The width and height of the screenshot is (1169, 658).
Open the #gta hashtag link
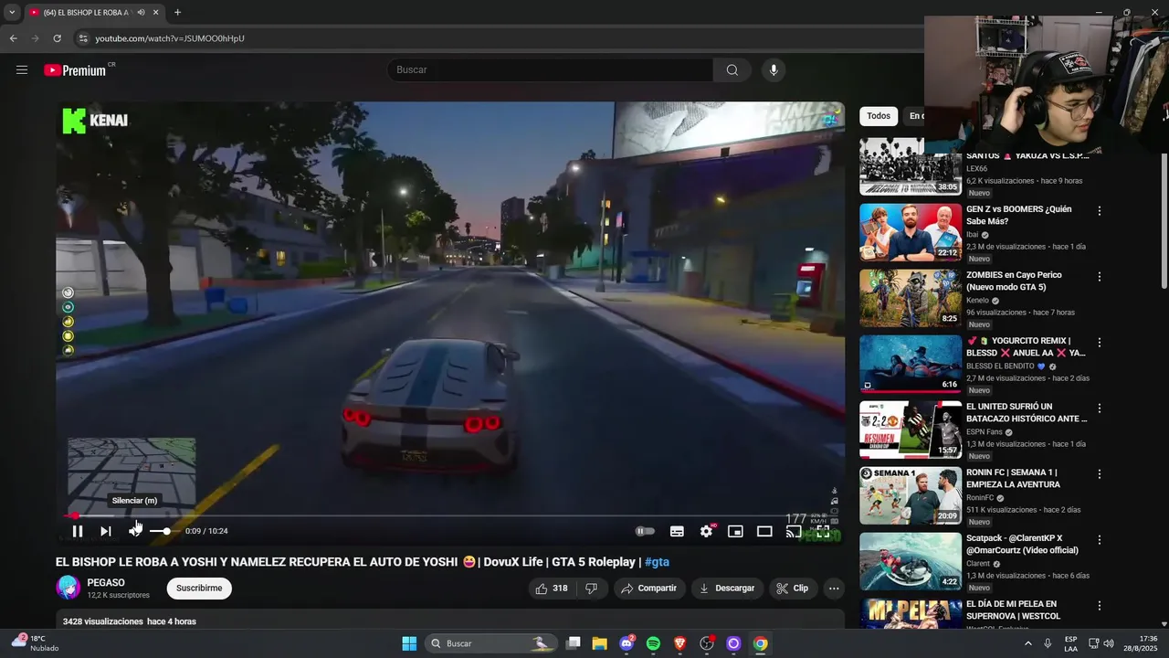[657, 562]
